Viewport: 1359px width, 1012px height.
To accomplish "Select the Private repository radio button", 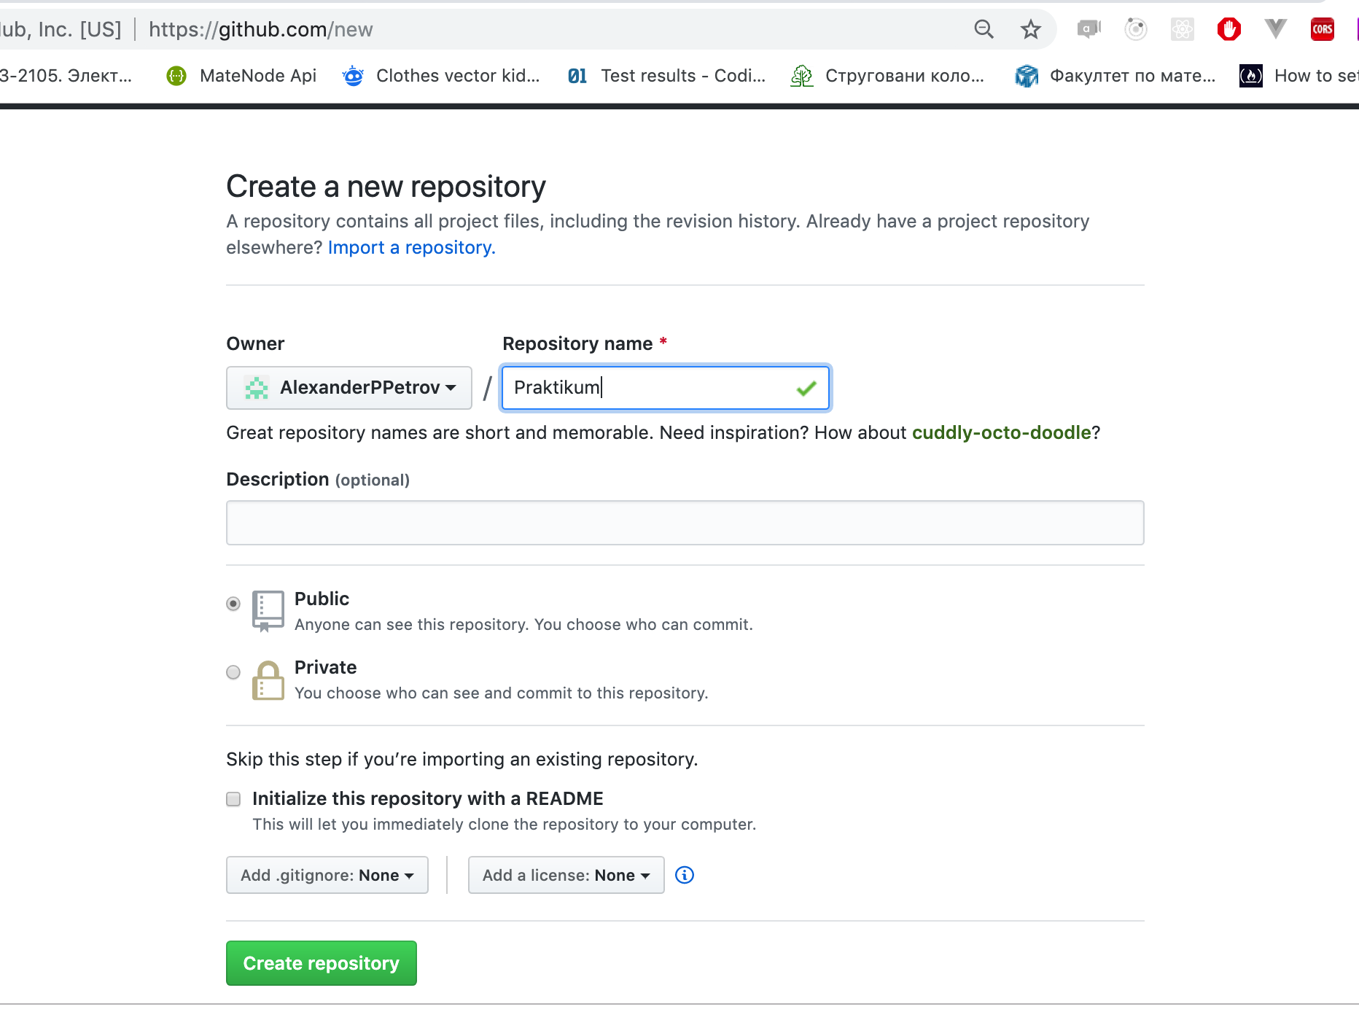I will (x=233, y=672).
